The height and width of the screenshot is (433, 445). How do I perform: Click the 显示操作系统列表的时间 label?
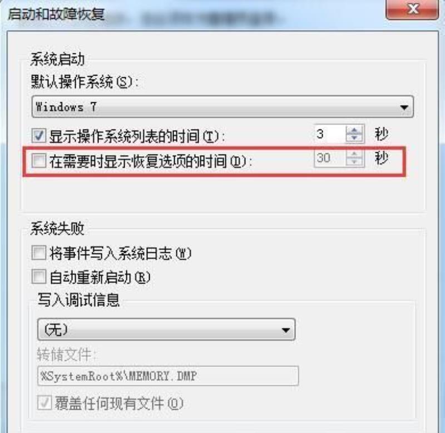137,136
